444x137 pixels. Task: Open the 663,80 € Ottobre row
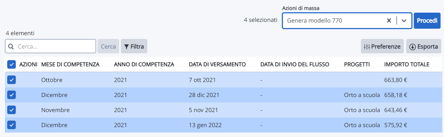click(x=224, y=80)
